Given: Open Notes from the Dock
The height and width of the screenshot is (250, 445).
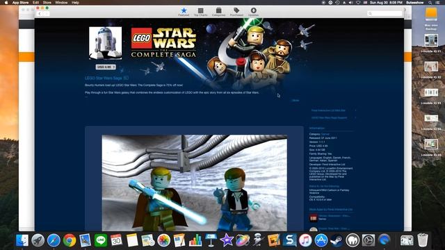Looking at the screenshot, I should coord(132,240).
